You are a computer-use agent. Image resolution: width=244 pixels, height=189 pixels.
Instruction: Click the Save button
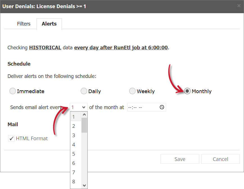180,159
